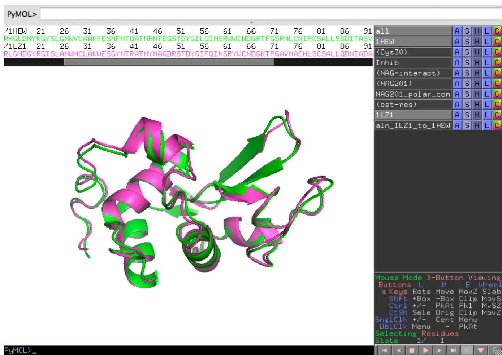Enable the (NAG201) selection entry
Screen dimensions: 502x355
point(413,84)
